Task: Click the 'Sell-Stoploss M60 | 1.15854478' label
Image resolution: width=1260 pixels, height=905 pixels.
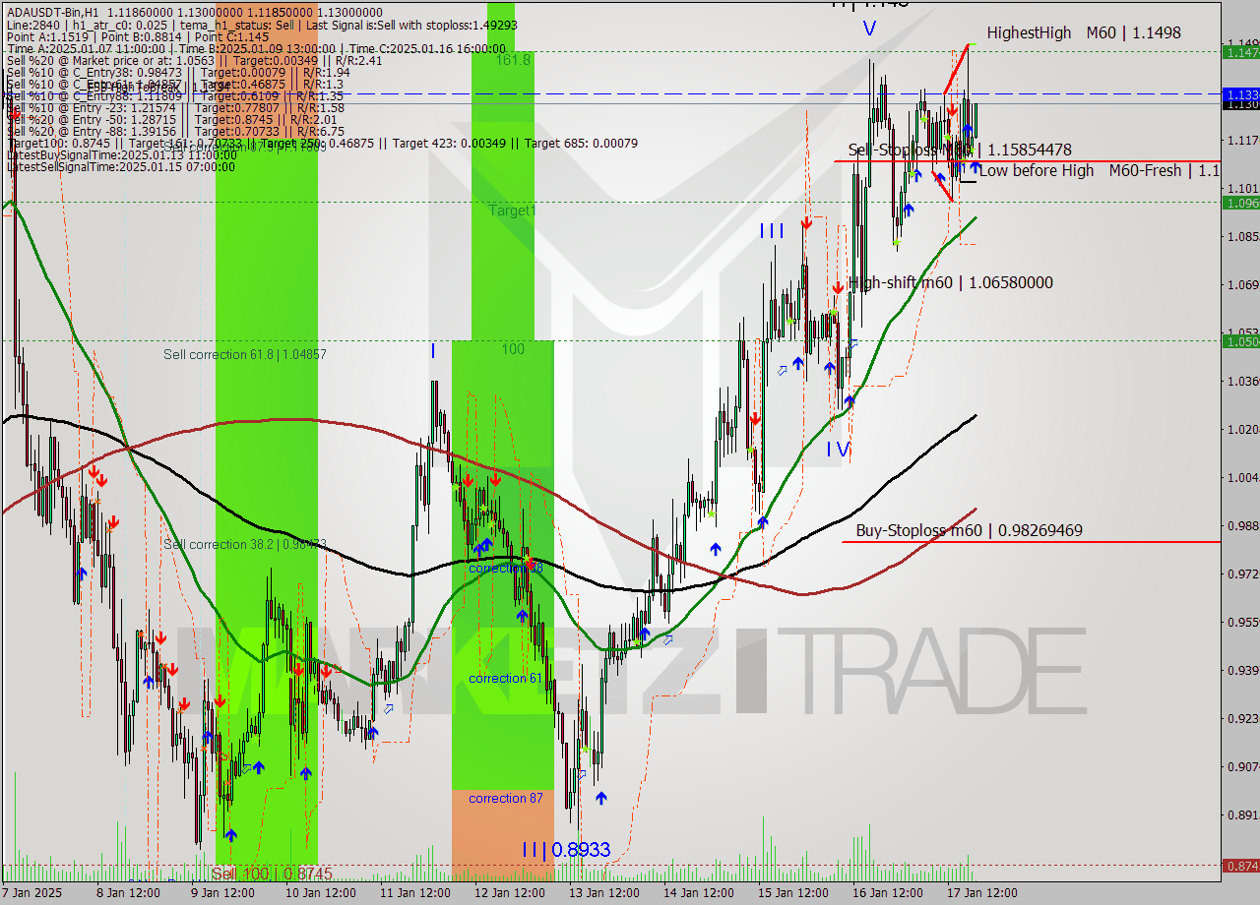Action: tap(960, 150)
